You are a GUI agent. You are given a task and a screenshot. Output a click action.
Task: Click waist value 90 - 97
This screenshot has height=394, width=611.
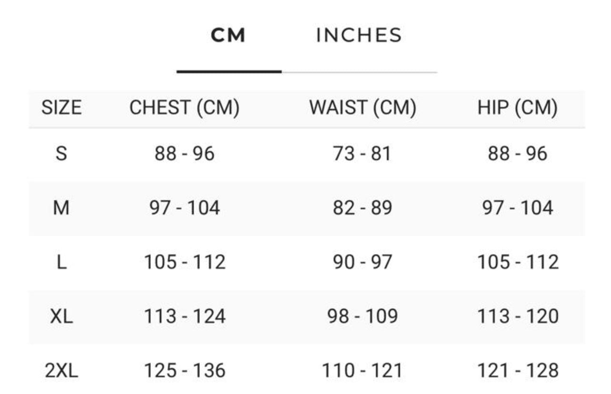(x=362, y=262)
